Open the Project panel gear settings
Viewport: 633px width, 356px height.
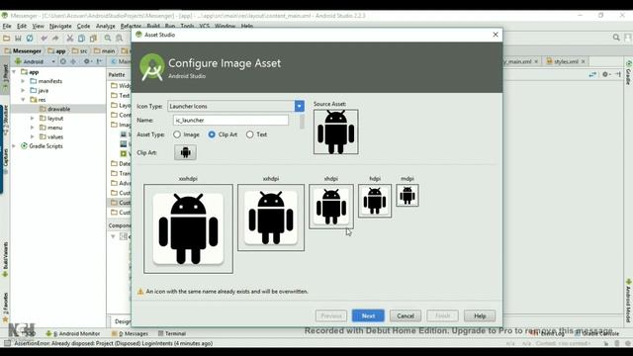[x=87, y=61]
